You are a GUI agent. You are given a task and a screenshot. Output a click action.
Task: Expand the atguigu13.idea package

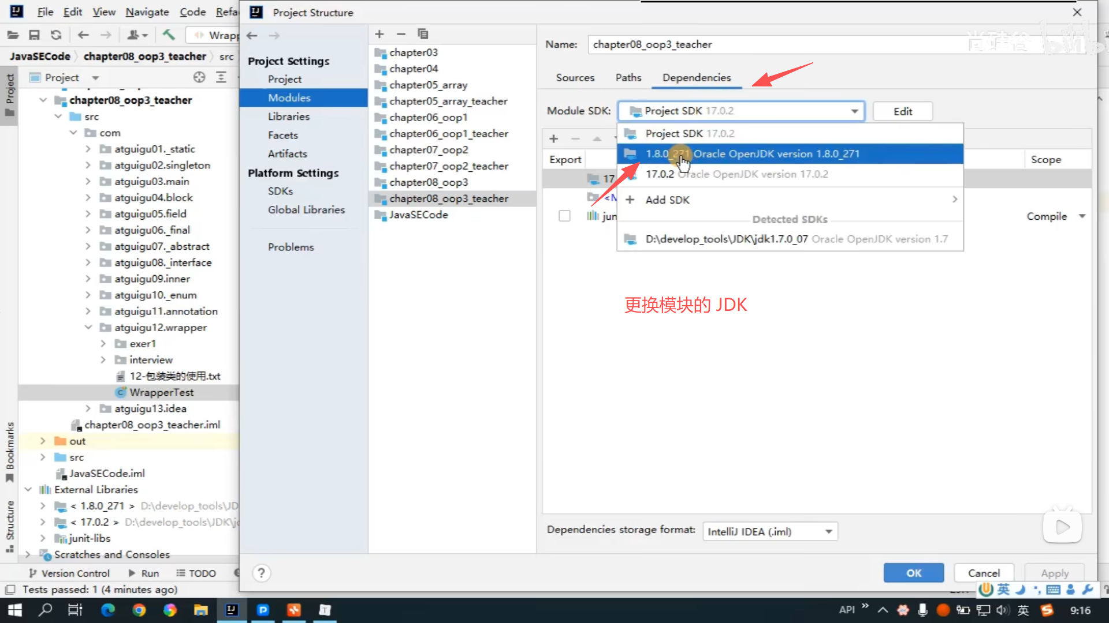click(88, 408)
